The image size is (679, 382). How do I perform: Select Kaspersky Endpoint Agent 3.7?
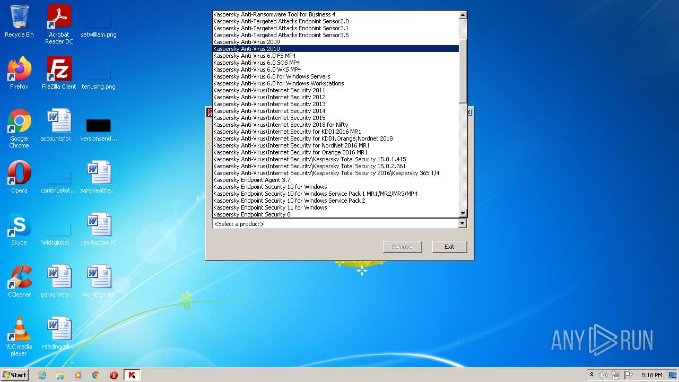[336, 180]
